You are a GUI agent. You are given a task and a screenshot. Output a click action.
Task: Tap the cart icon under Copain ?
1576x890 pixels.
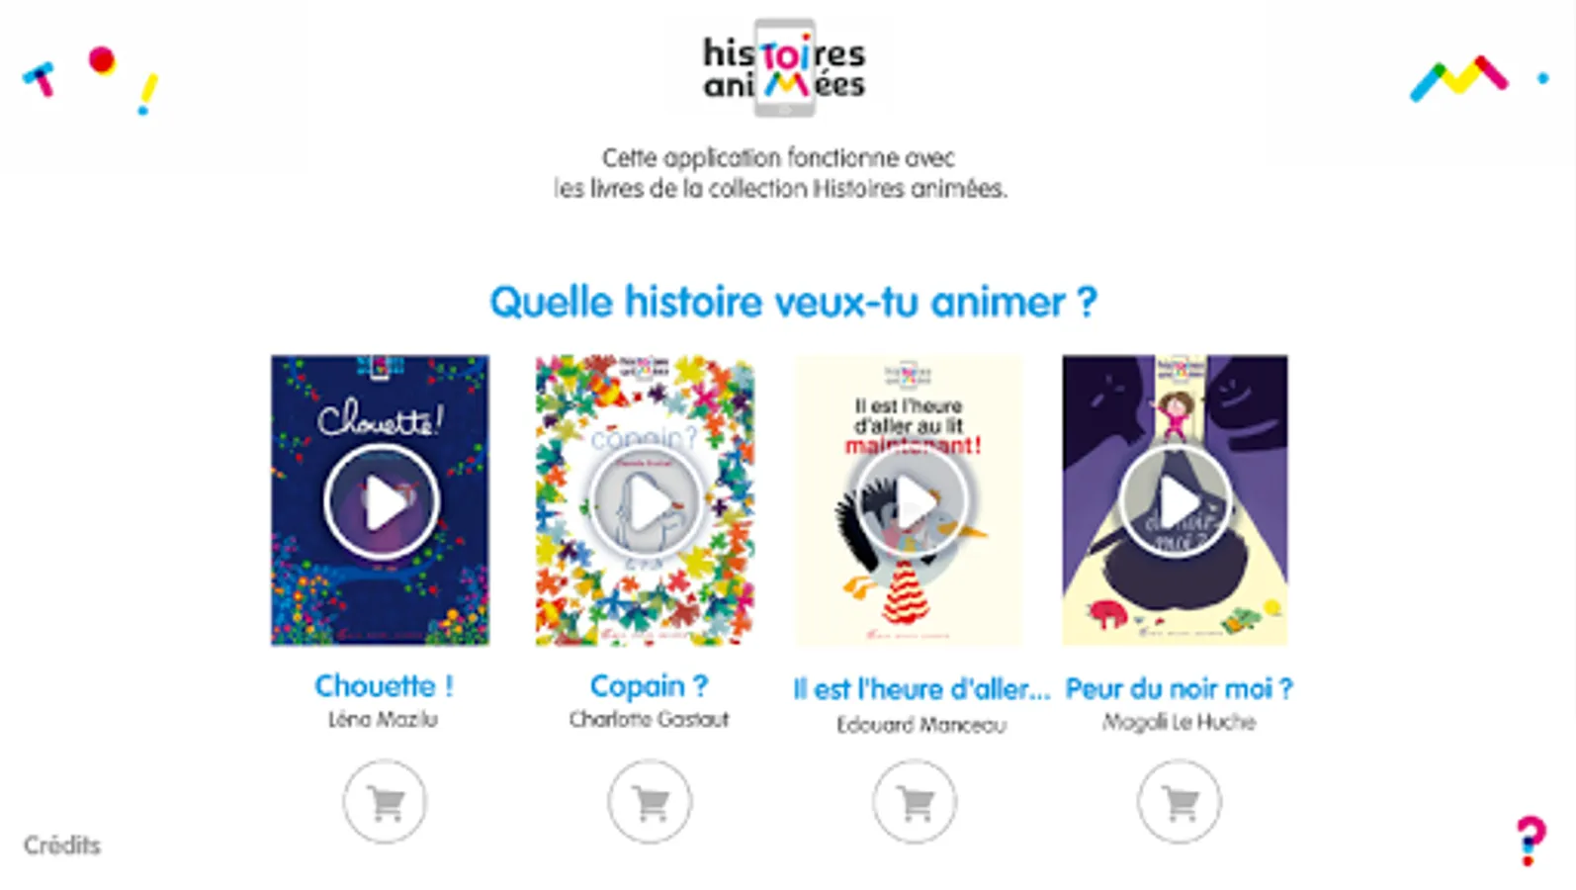pos(650,802)
